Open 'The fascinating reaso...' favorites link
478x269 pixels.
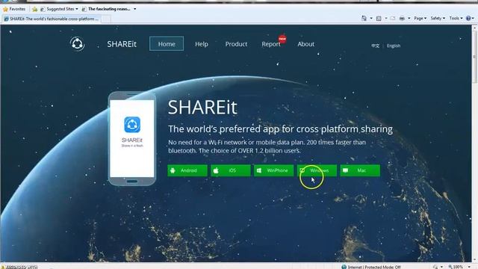(x=107, y=9)
